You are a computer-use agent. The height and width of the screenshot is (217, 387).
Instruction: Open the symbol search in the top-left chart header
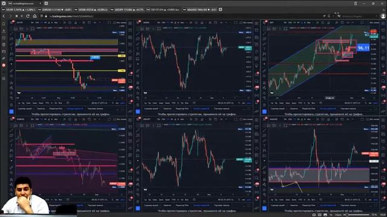coord(20,22)
